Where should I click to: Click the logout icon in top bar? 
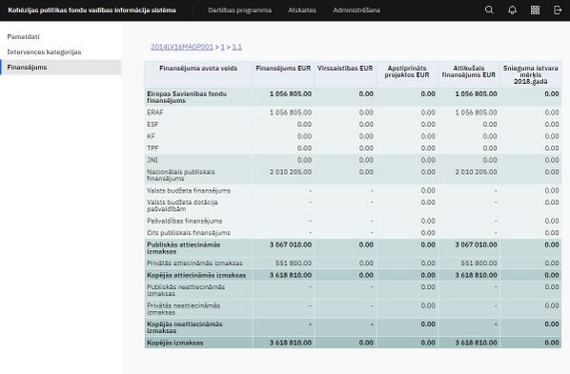[x=558, y=10]
